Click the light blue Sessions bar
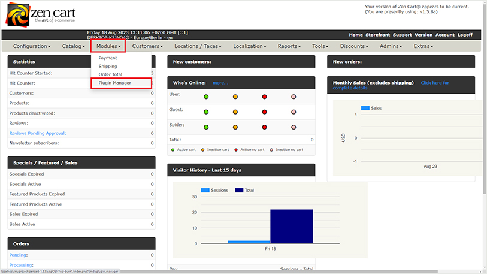Image resolution: width=487 pixels, height=274 pixels. 249,242
